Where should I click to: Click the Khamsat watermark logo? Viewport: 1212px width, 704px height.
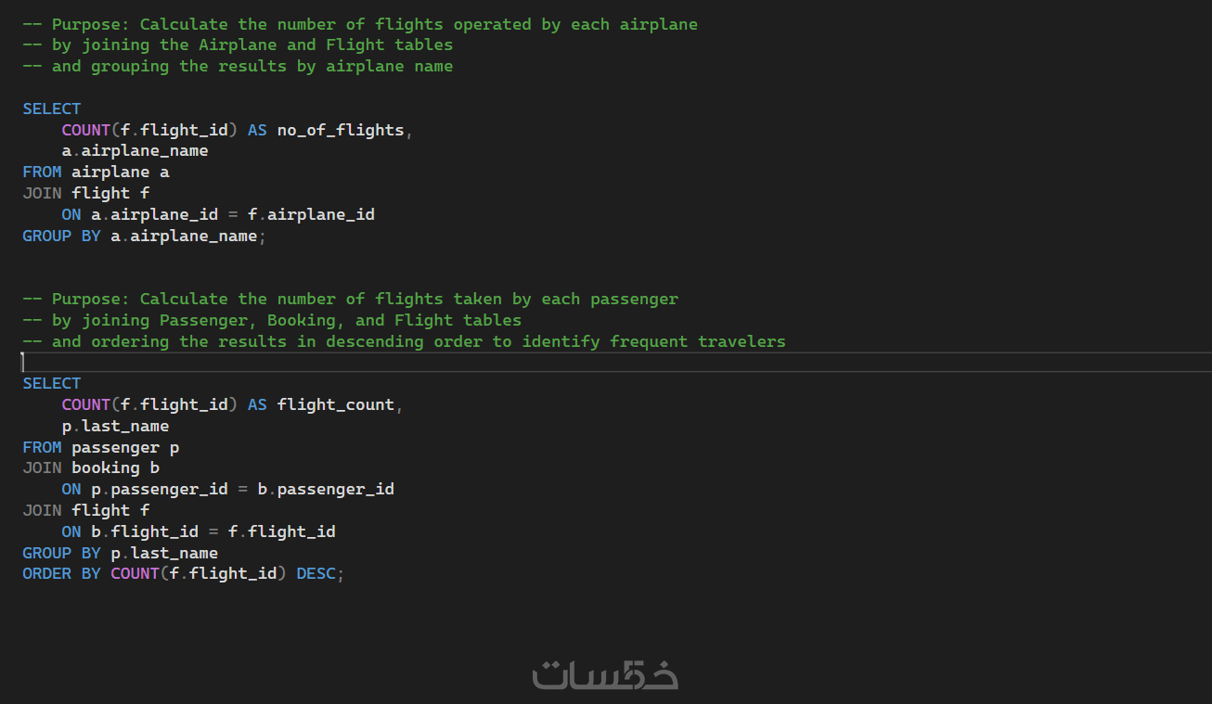pos(605,674)
